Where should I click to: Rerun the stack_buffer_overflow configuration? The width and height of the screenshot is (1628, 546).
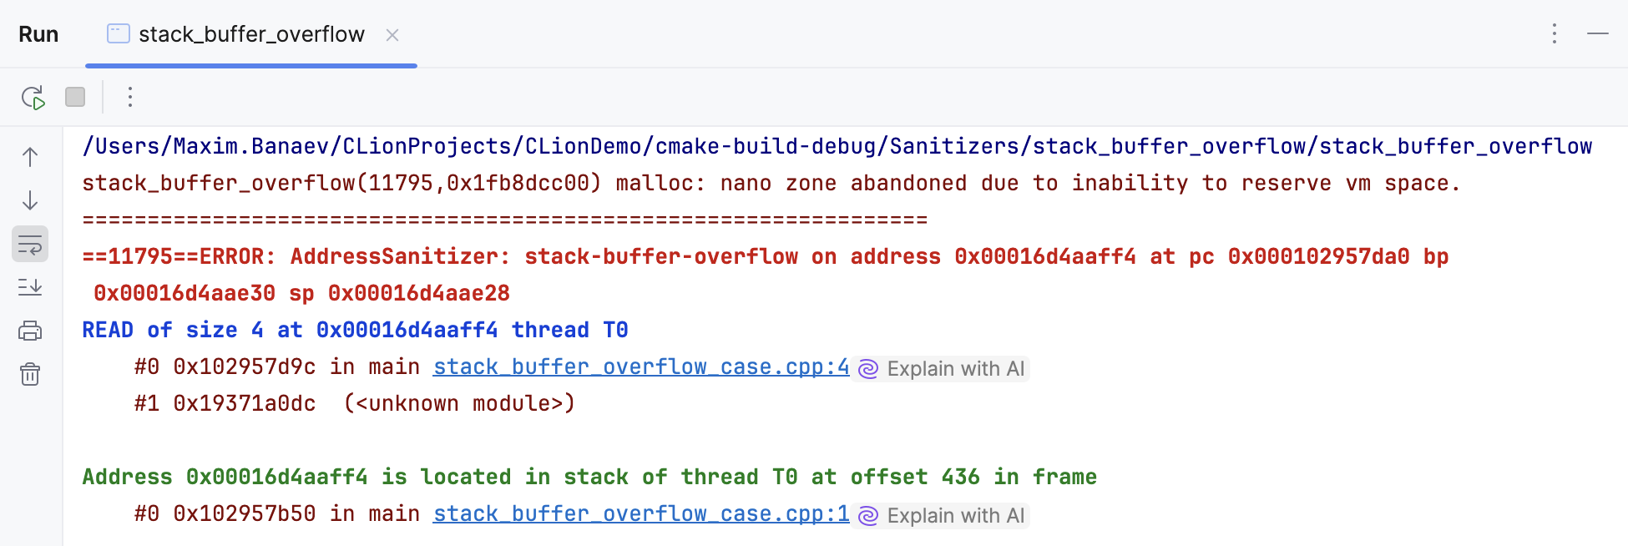tap(33, 97)
